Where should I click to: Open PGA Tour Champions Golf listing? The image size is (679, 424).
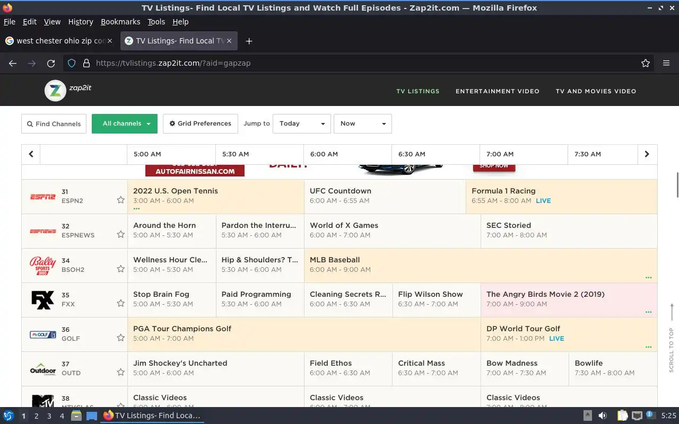pyautogui.click(x=304, y=334)
